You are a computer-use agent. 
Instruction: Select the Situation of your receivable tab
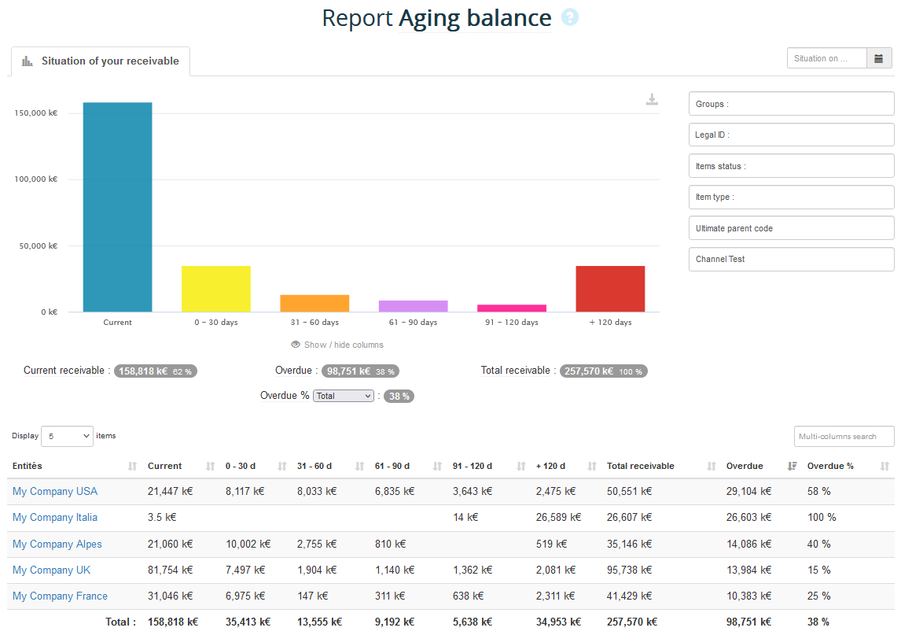101,61
